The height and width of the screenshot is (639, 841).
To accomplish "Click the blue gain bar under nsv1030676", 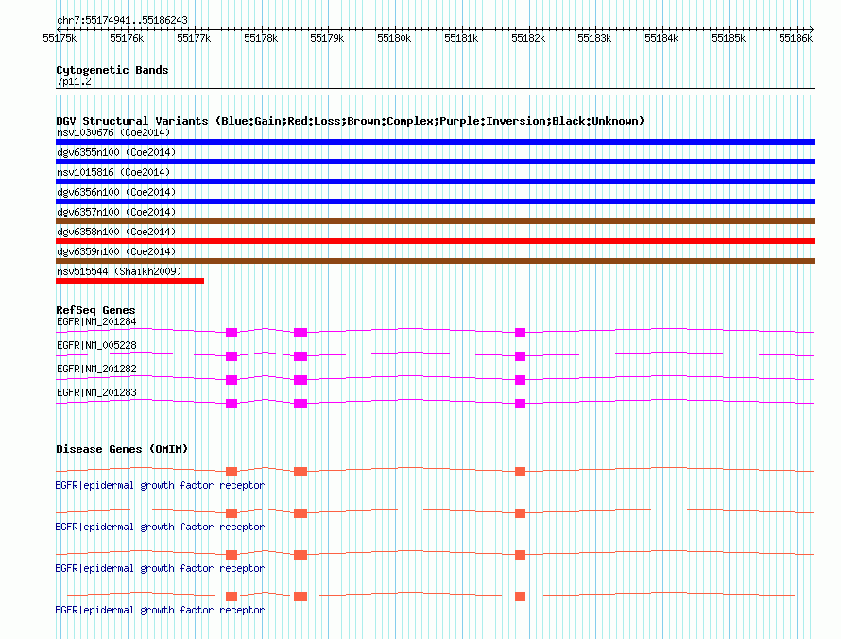I will [435, 142].
